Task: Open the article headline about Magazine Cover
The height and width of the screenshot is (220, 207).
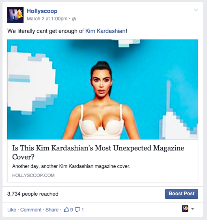Action: click(98, 152)
